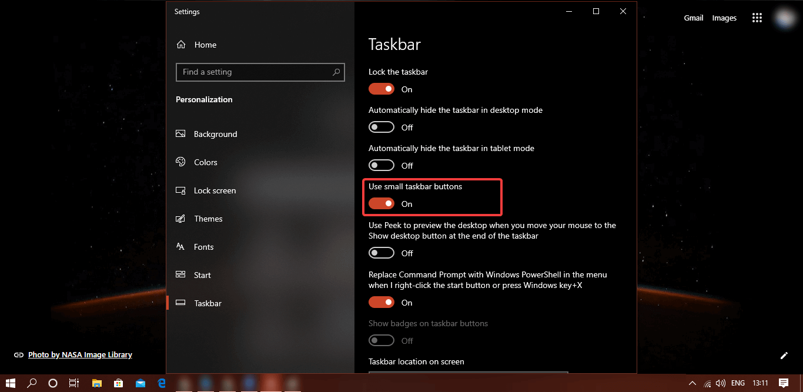The height and width of the screenshot is (392, 803).
Task: Click the Home icon in Settings
Action: pos(180,44)
